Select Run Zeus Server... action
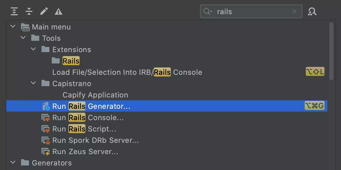Image resolution: width=341 pixels, height=170 pixels. (167, 152)
